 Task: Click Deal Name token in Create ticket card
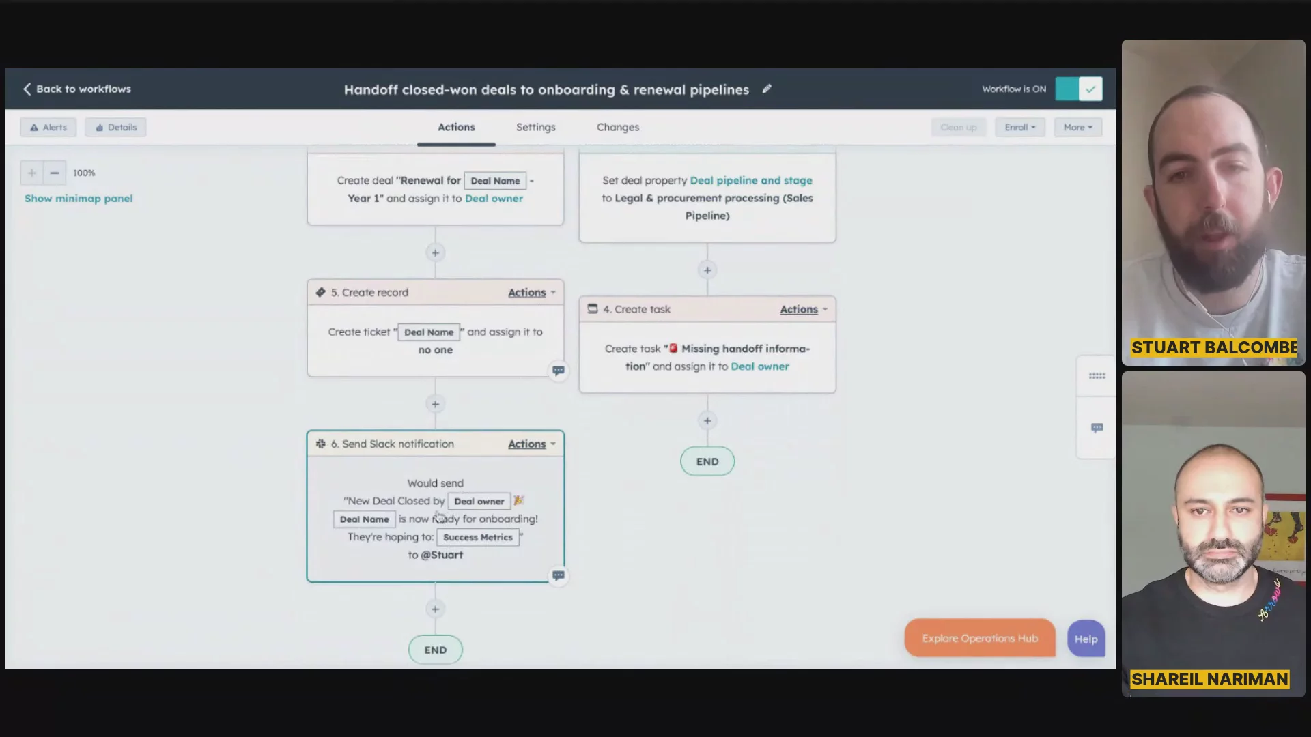[x=429, y=332]
